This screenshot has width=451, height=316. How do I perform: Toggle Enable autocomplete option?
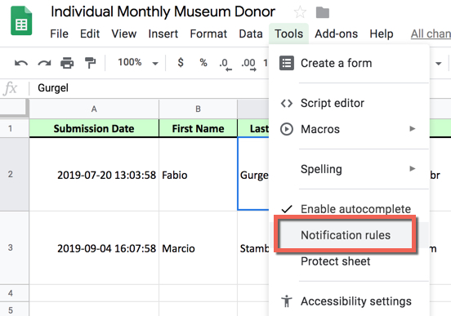(349, 209)
